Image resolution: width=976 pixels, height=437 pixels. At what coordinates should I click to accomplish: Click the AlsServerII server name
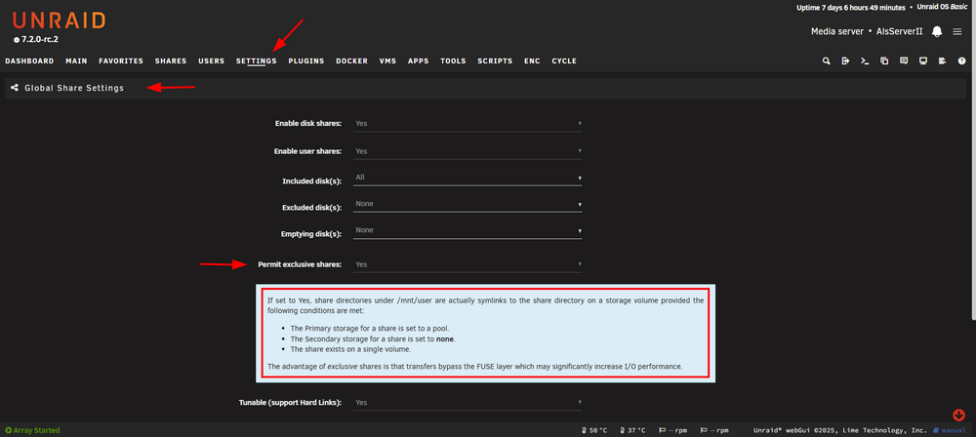click(x=899, y=32)
